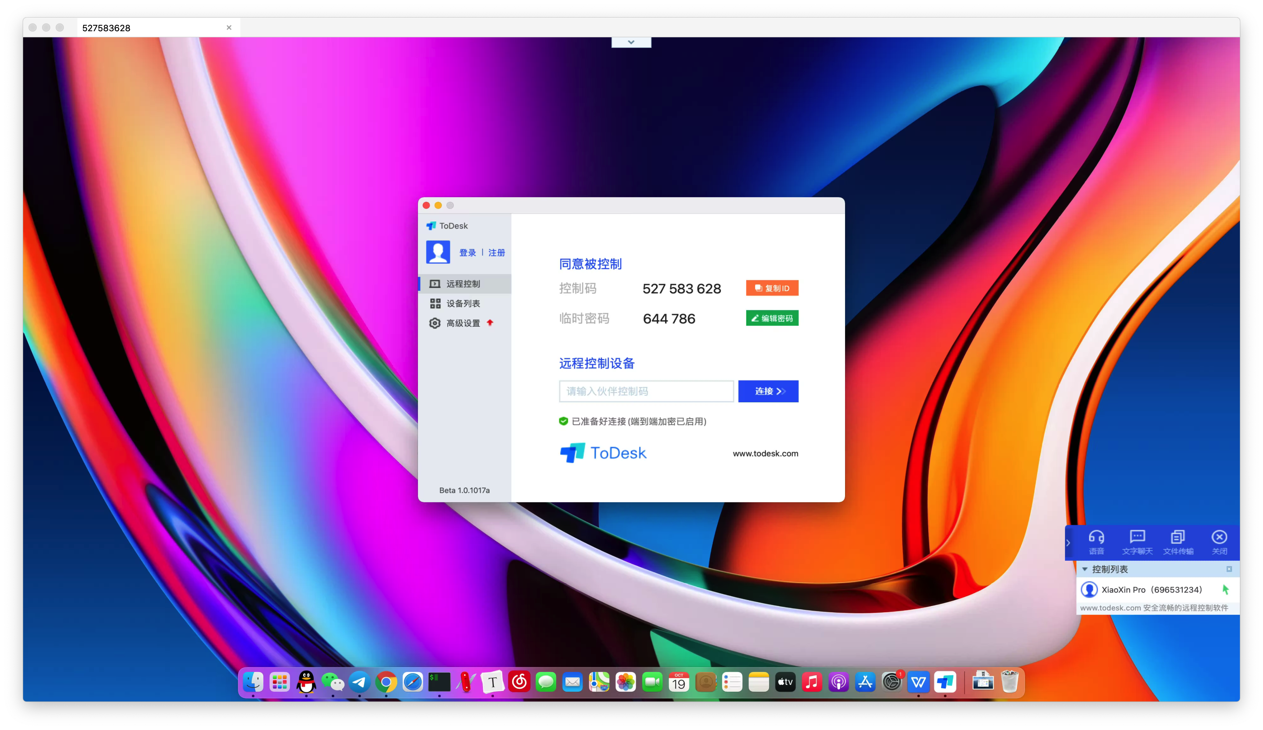Open FaceTime from the Dock
The width and height of the screenshot is (1263, 730).
click(x=652, y=681)
